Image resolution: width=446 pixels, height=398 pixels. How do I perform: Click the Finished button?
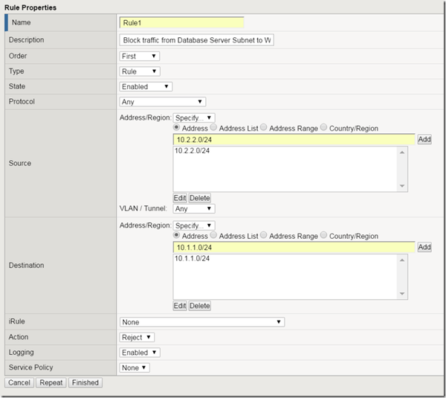tap(85, 382)
